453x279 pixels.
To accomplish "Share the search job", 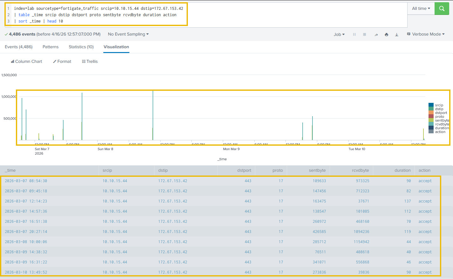I will point(376,35).
